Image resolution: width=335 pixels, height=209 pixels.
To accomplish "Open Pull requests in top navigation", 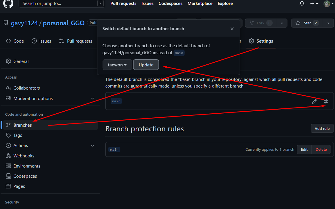I will pyautogui.click(x=123, y=3).
